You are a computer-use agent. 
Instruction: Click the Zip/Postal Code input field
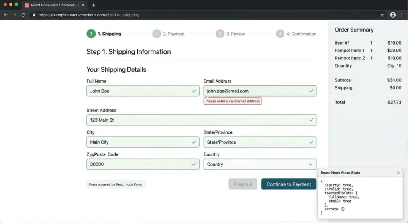click(143, 164)
